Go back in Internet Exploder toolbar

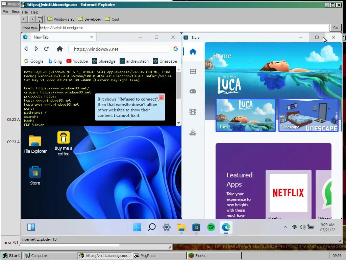point(24,19)
